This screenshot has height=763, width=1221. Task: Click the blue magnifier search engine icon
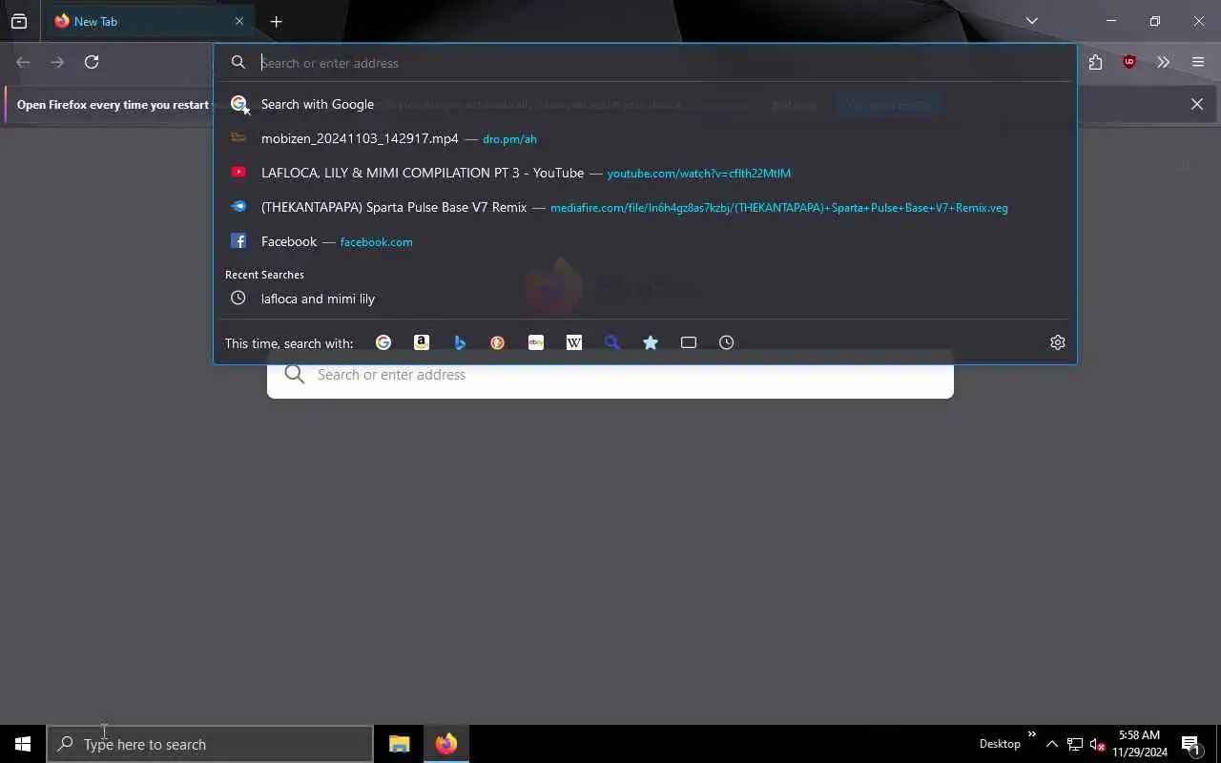coord(612,342)
